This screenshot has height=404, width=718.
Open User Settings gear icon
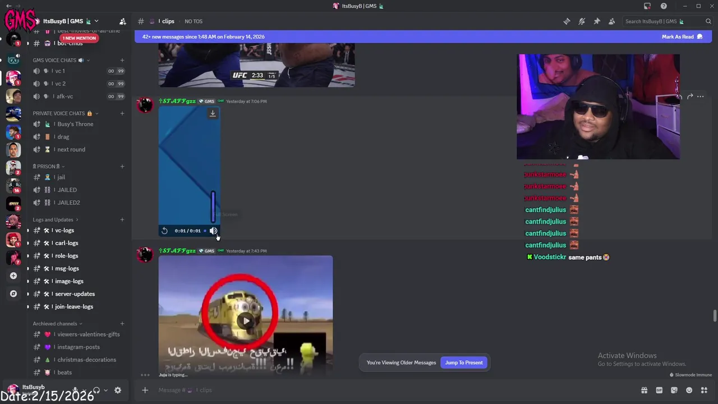(x=118, y=391)
